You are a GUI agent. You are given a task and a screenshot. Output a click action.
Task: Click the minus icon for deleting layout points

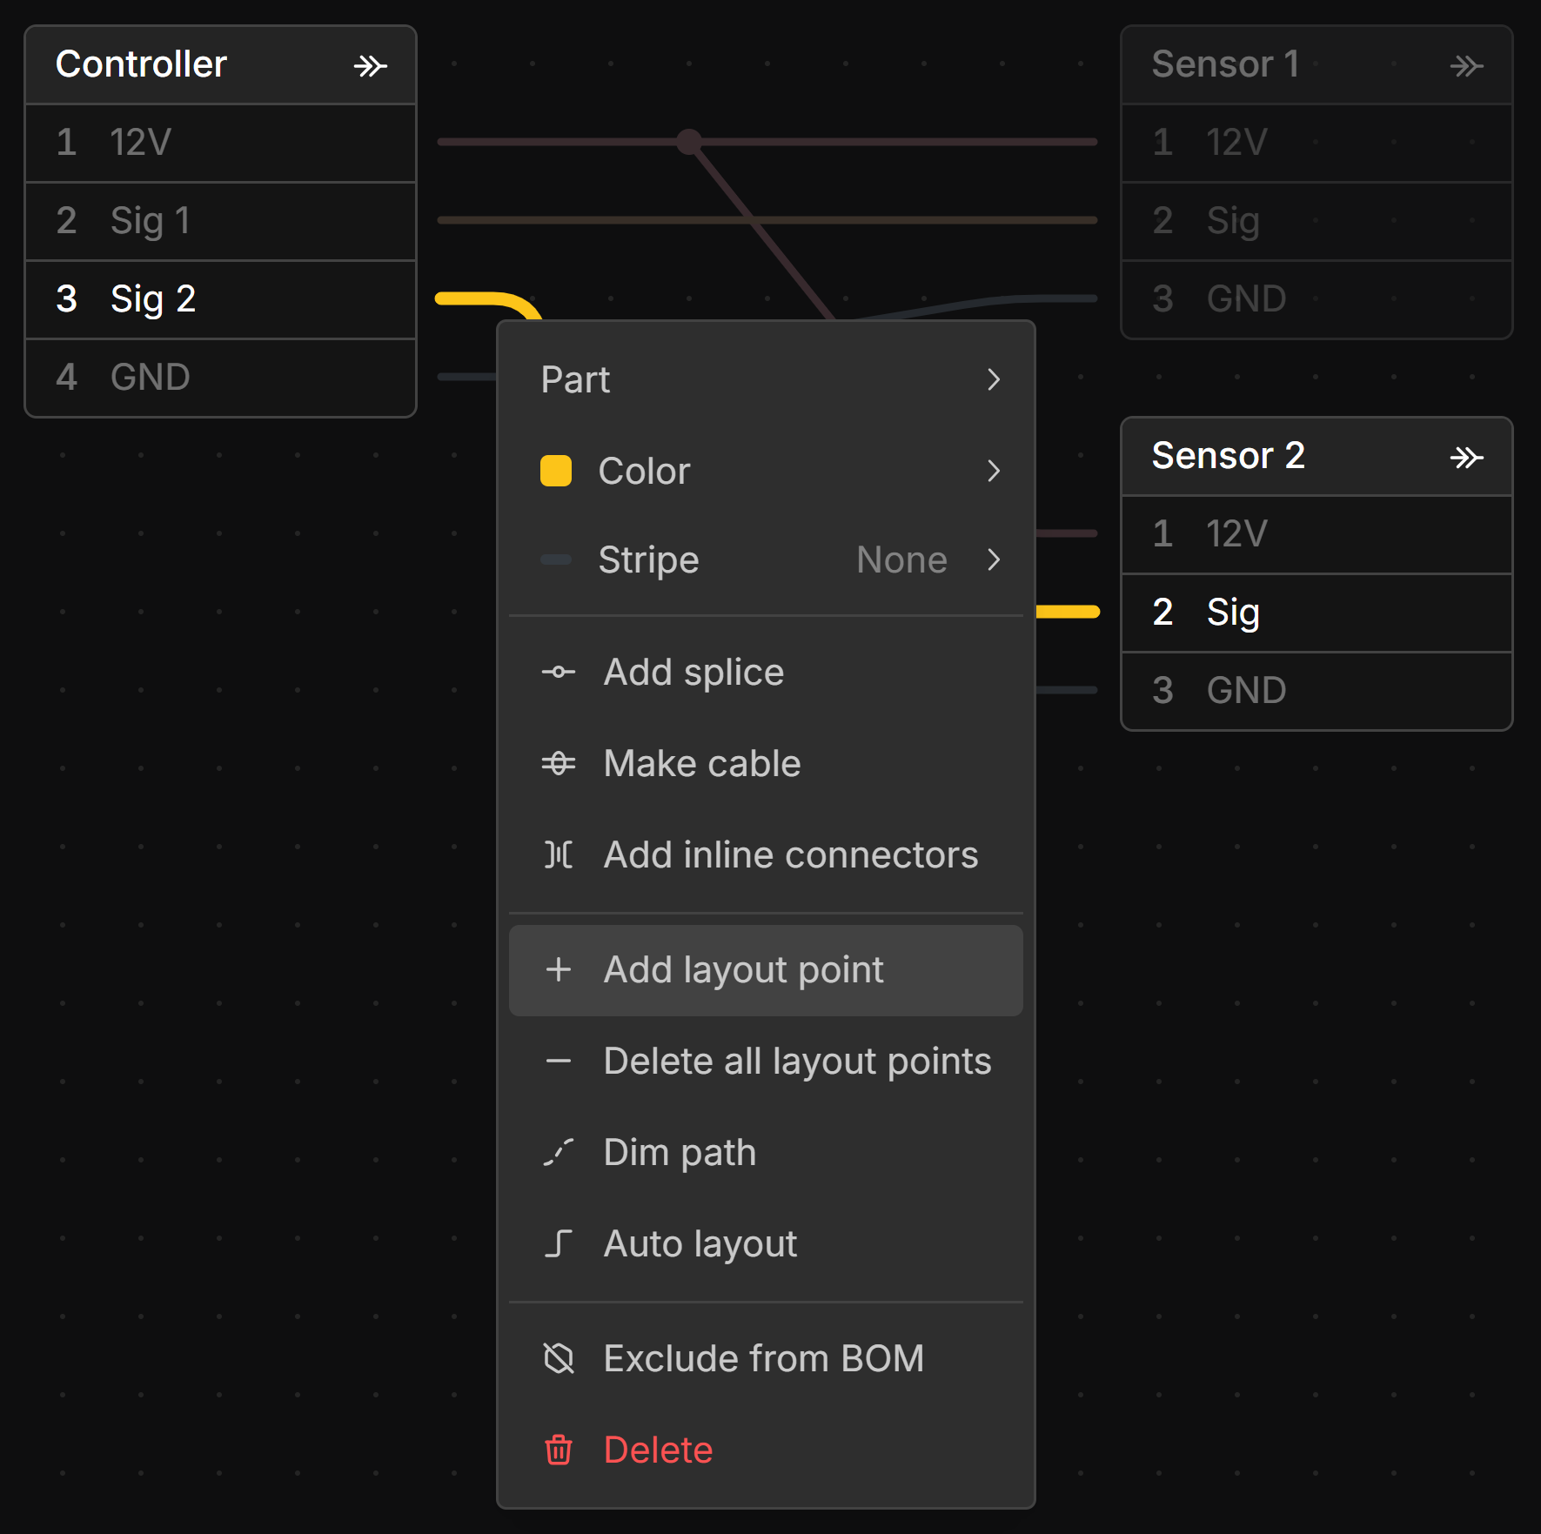tap(558, 1061)
